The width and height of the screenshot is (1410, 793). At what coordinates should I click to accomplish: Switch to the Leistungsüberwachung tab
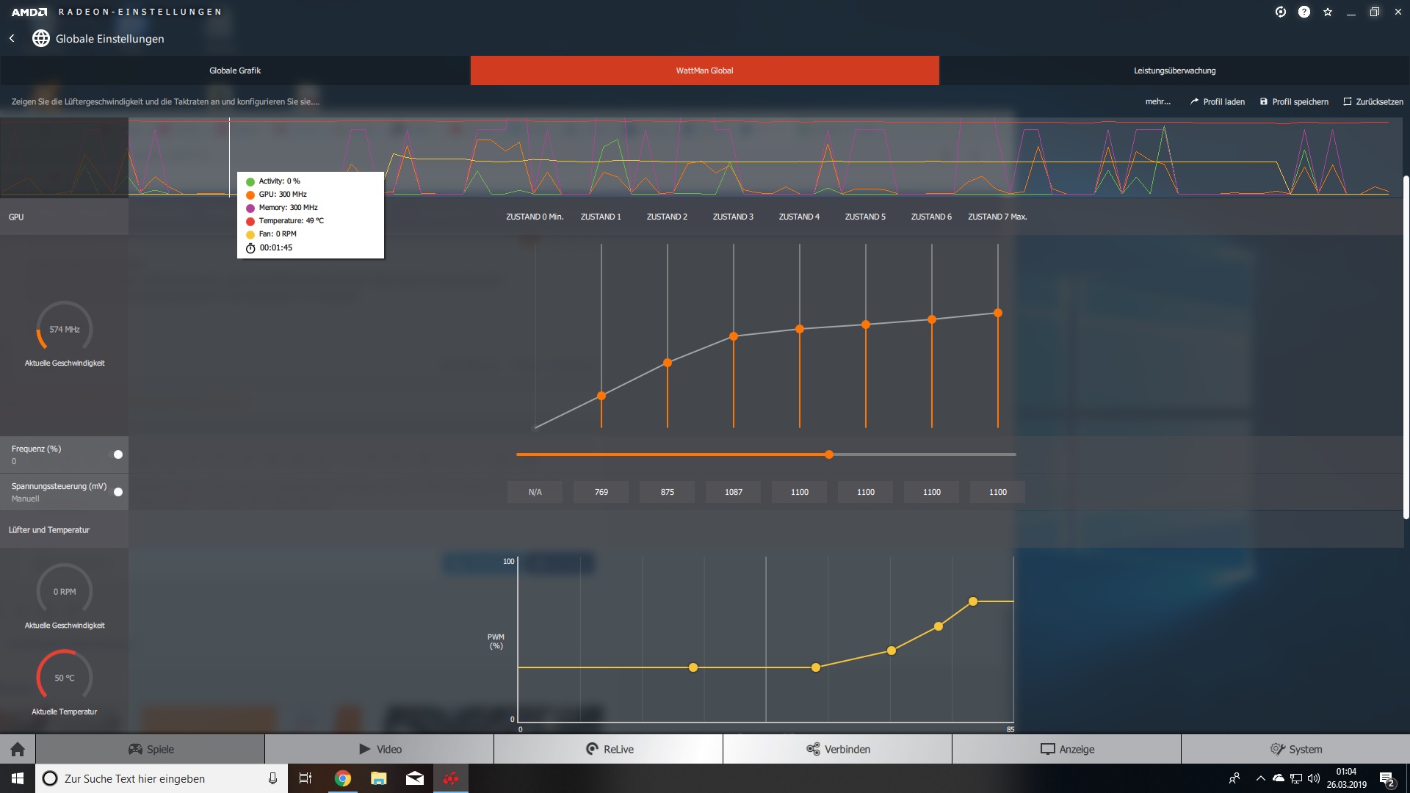click(1174, 70)
